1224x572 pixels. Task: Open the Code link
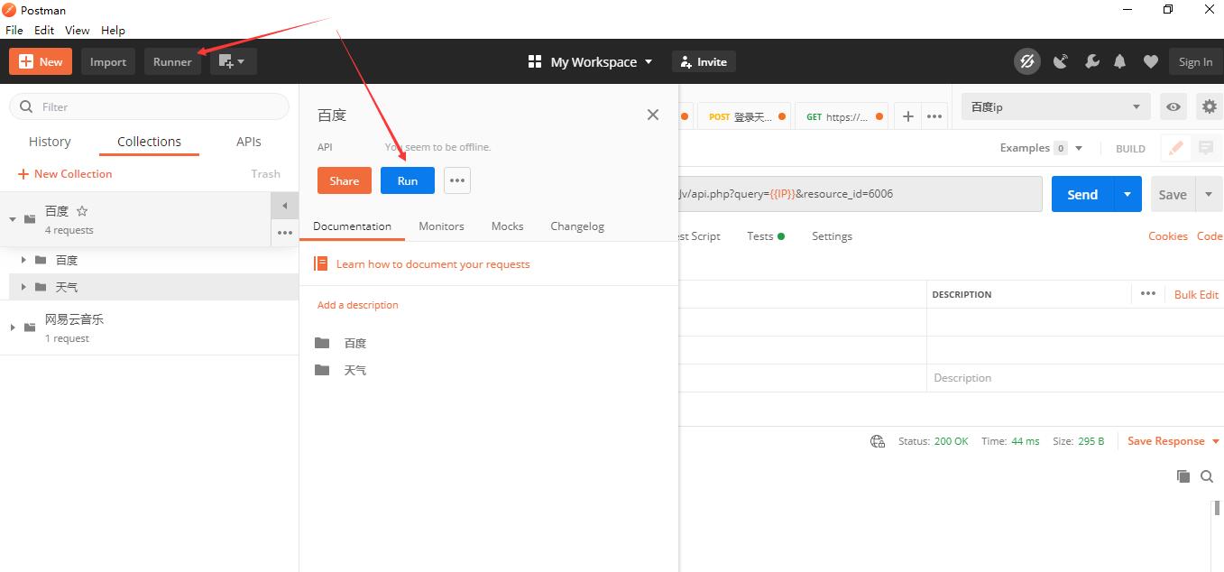(x=1209, y=236)
